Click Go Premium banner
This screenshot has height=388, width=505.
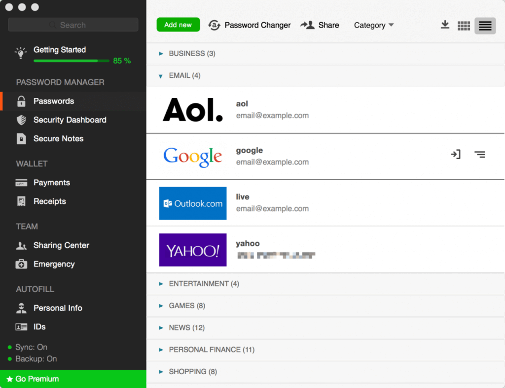pos(73,379)
